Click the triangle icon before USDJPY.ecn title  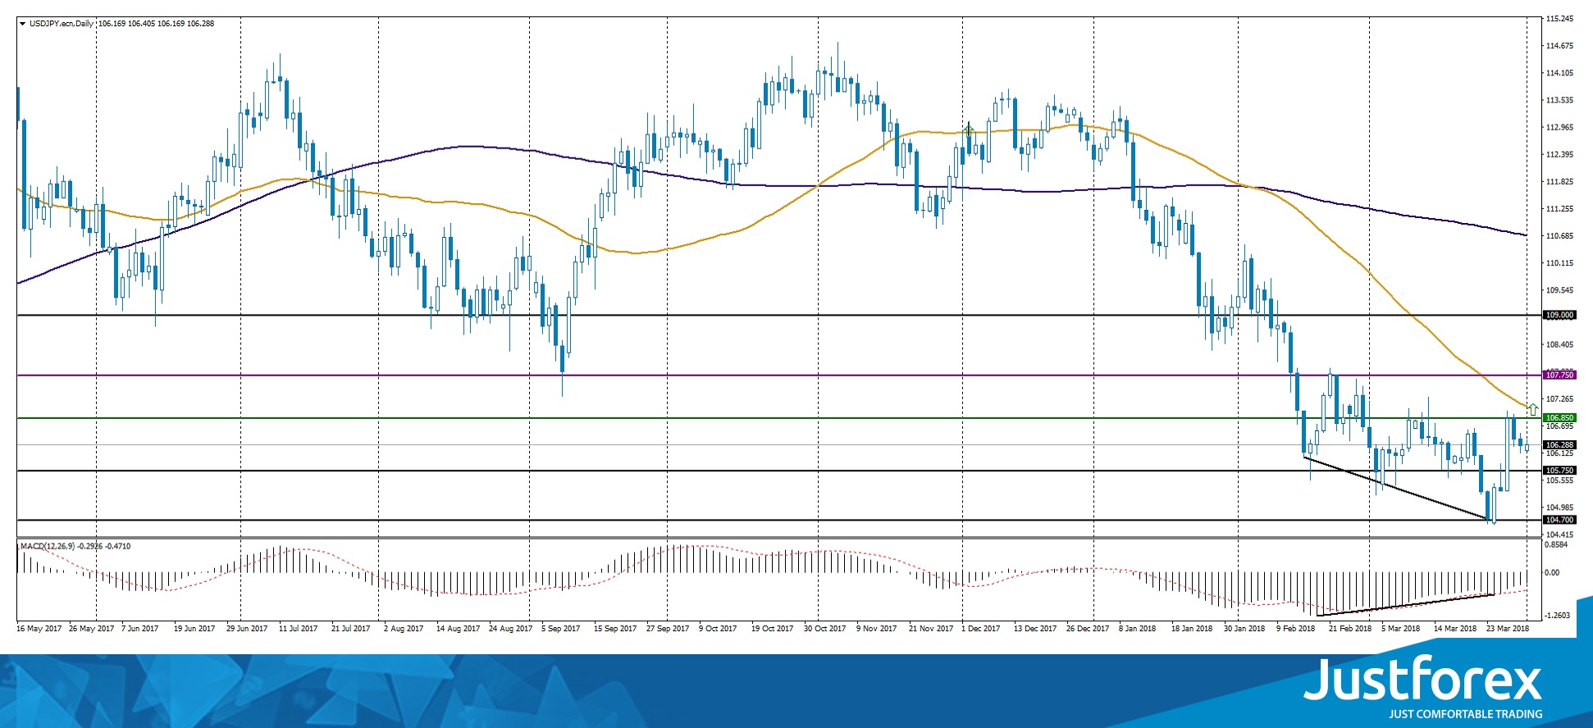(x=22, y=24)
